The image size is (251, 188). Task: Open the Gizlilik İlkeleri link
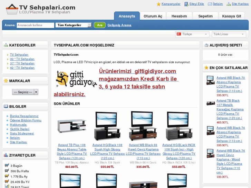point(20,129)
